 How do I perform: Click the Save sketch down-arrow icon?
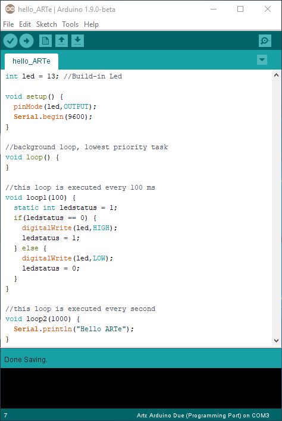point(77,41)
